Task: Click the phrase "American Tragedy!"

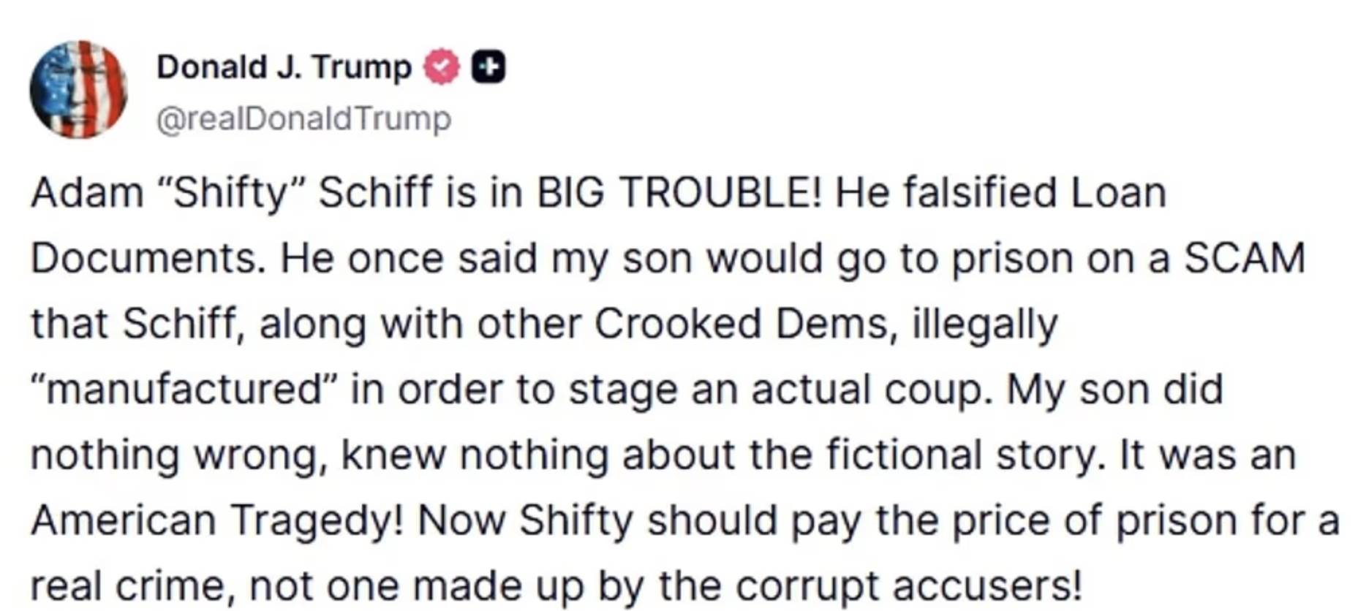Action: pos(217,520)
